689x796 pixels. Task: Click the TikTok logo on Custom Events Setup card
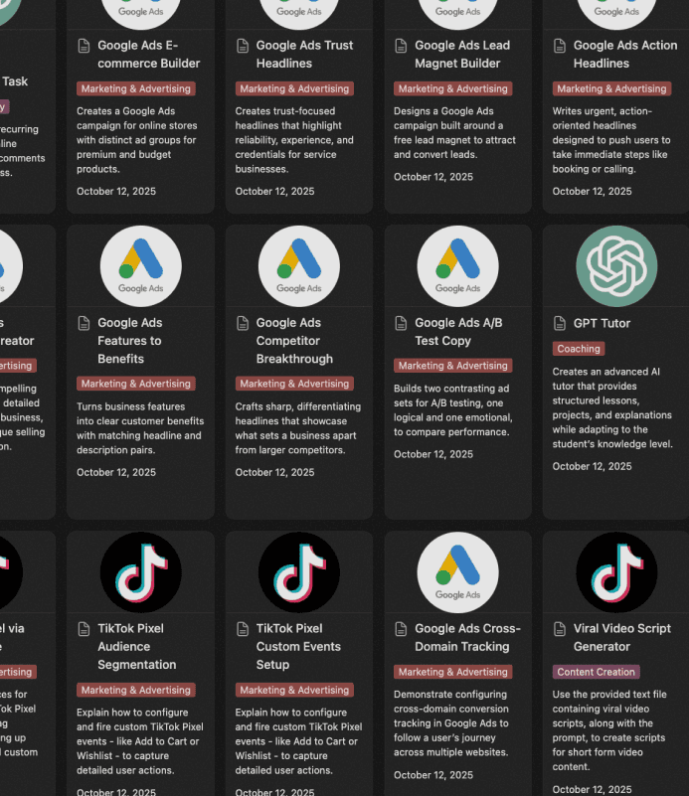[299, 572]
